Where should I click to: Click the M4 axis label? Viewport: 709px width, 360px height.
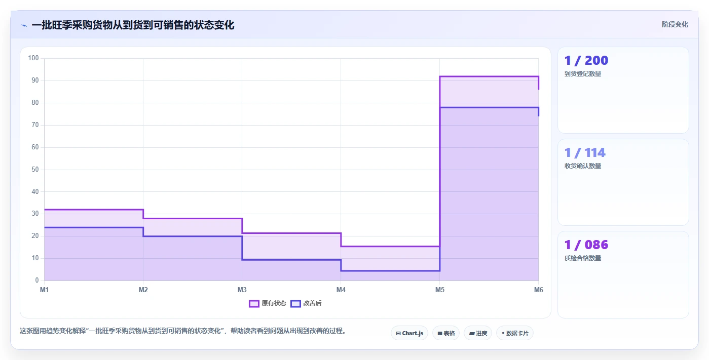click(341, 290)
